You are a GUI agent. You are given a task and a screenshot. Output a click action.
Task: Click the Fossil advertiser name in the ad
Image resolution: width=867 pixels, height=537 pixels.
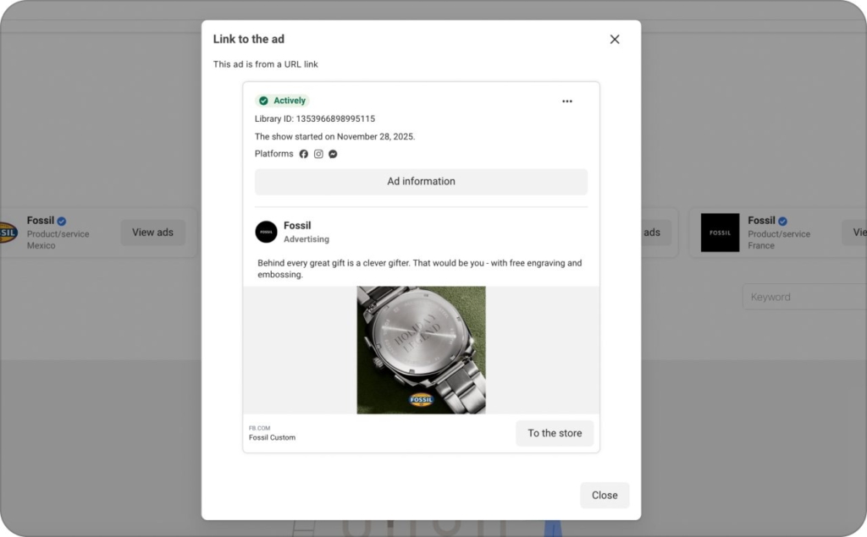pyautogui.click(x=298, y=225)
